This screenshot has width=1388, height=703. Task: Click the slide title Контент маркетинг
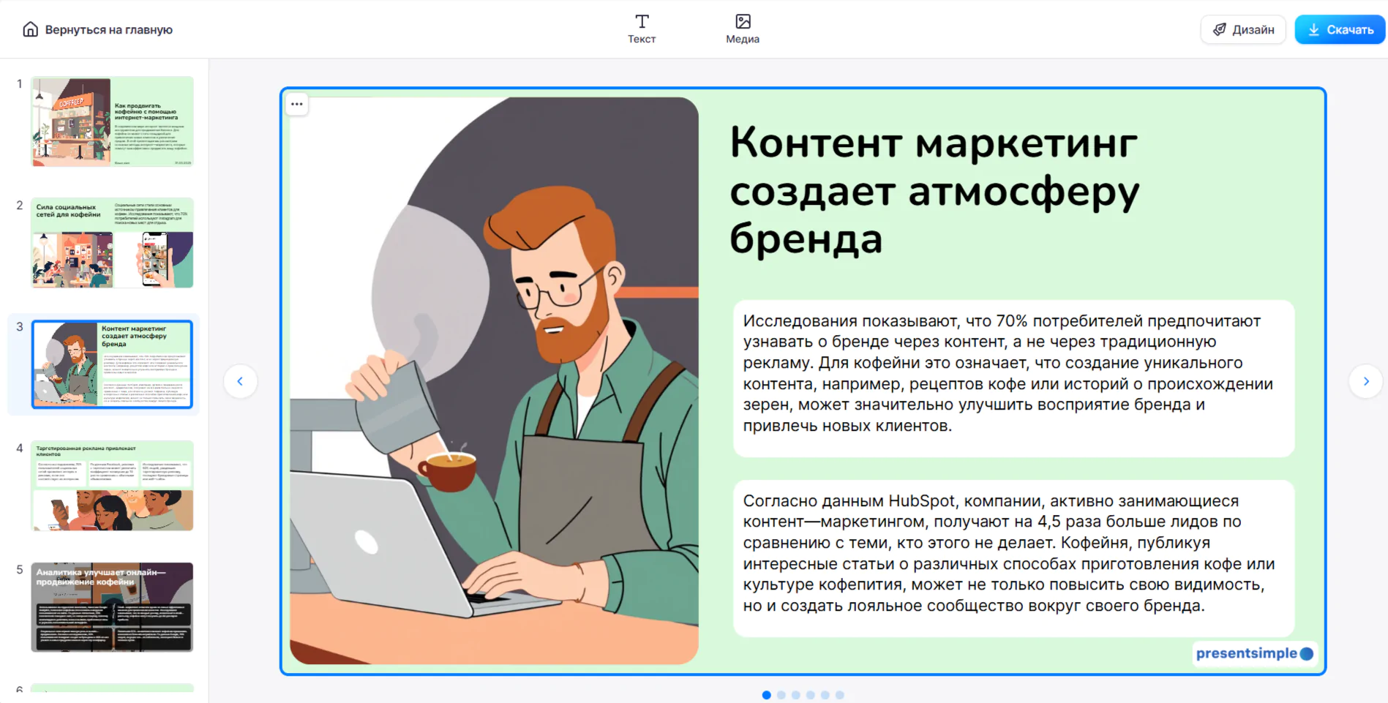pyautogui.click(x=934, y=190)
